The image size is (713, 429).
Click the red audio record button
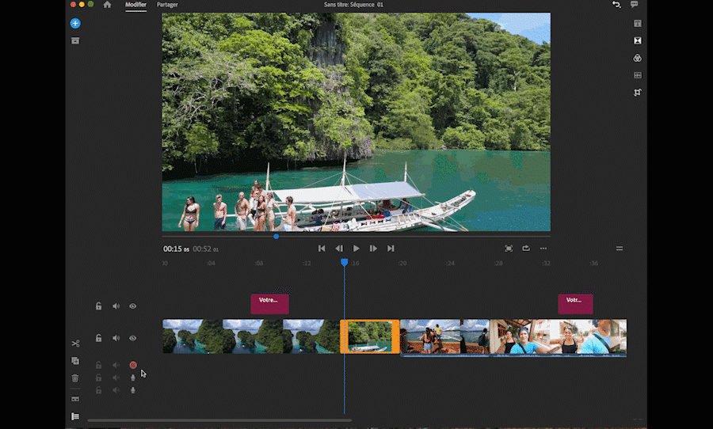coord(133,366)
